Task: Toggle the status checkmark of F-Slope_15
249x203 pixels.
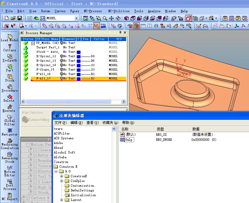Action: (x=26, y=70)
